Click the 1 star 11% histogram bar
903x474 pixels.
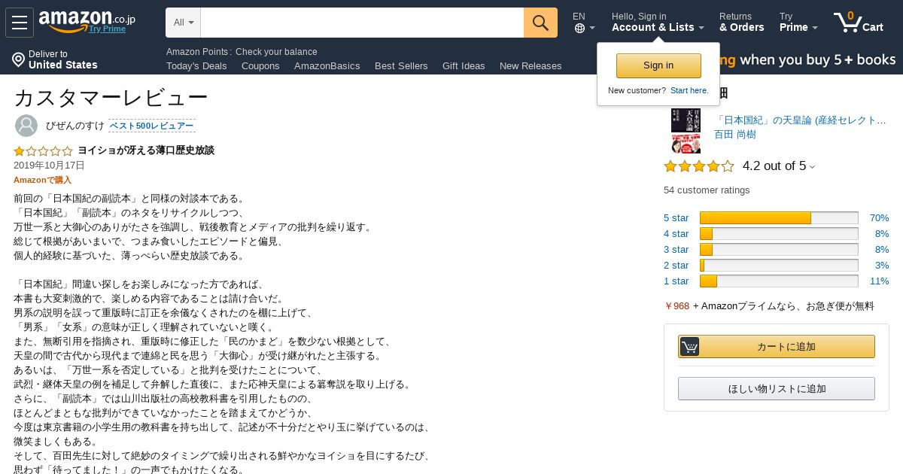point(779,281)
